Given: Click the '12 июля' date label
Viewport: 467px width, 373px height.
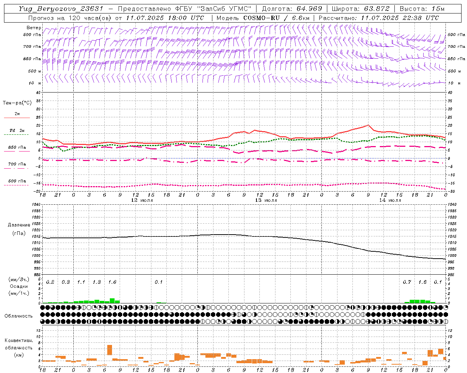Looking at the screenshot, I should tap(142, 200).
